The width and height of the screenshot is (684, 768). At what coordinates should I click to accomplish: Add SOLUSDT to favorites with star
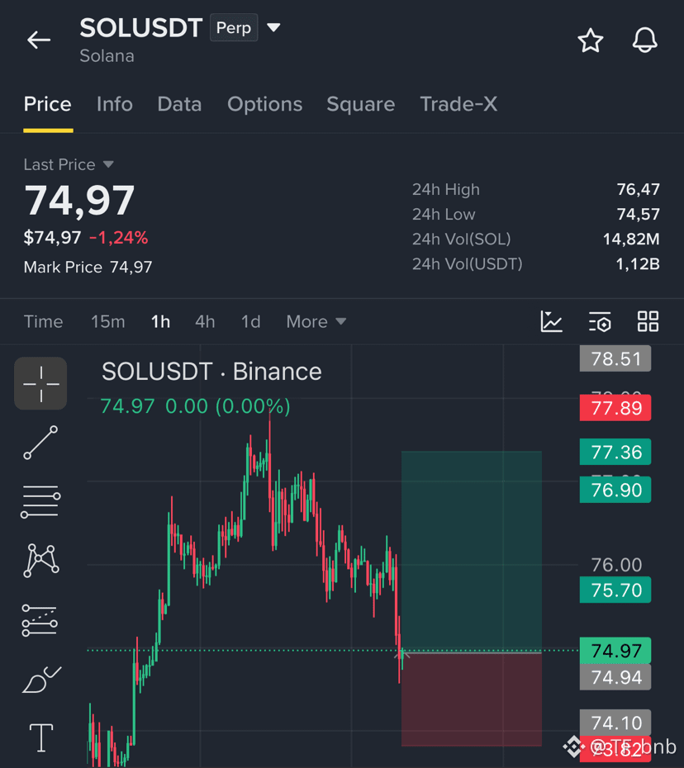[591, 40]
